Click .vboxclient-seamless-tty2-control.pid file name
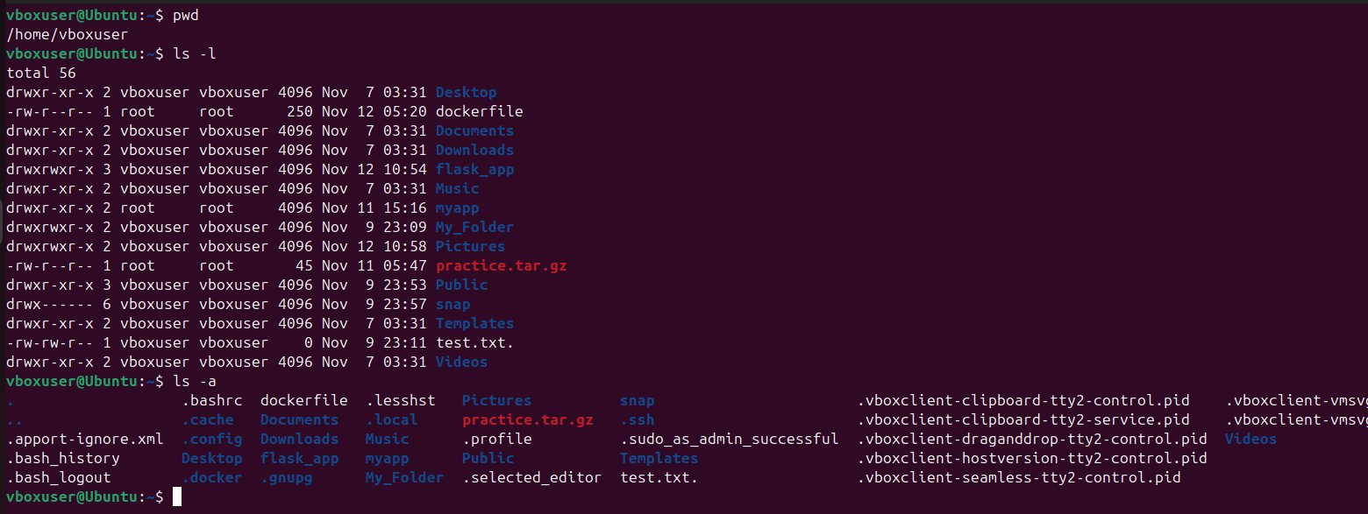1368x514 pixels. [x=1018, y=478]
